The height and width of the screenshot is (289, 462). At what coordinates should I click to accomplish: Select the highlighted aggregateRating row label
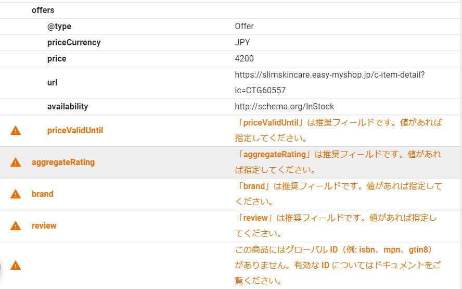pyautogui.click(x=63, y=162)
